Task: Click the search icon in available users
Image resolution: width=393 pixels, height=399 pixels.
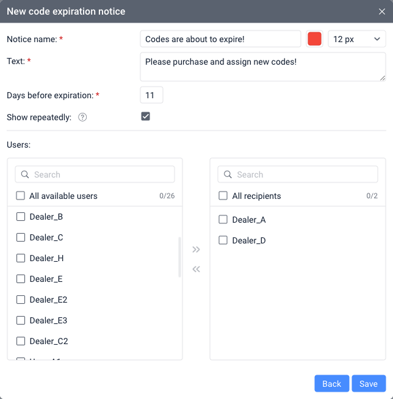Action: pos(25,174)
